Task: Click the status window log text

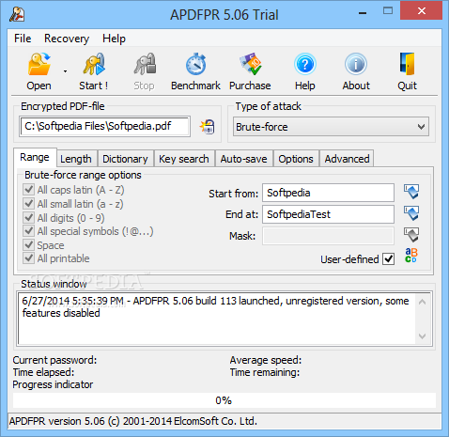Action: coord(215,306)
